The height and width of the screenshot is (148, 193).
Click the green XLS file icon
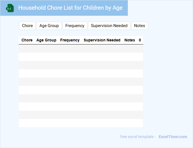pos(10,8)
